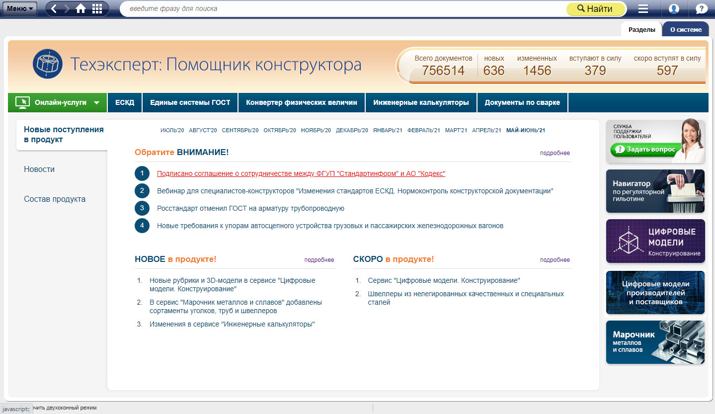Choose month ОКТЯБРЬ'20

click(x=280, y=131)
